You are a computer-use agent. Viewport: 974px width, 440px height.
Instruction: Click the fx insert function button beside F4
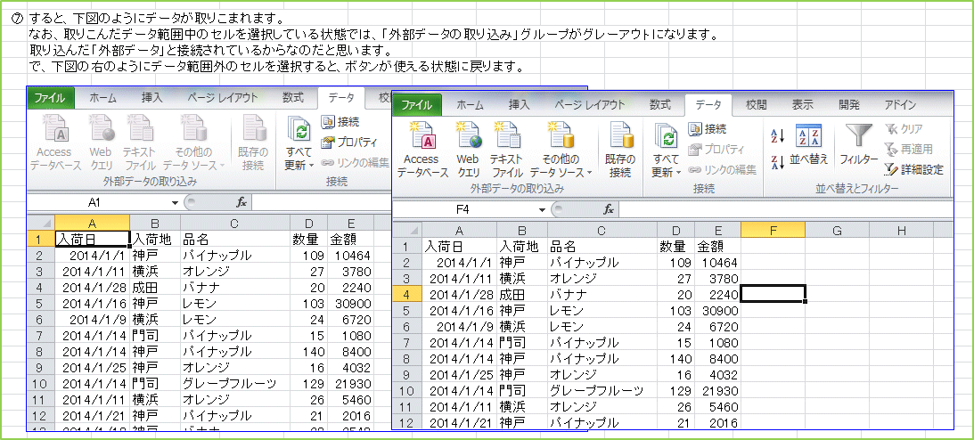pyautogui.click(x=609, y=209)
